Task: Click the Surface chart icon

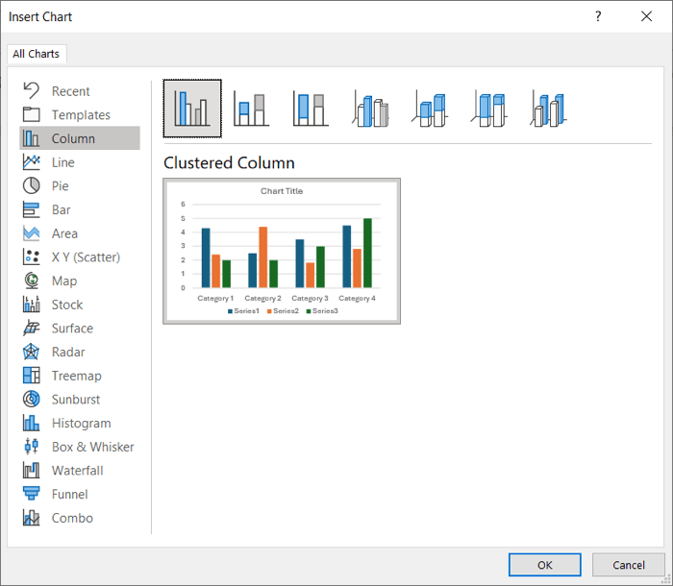Action: (32, 328)
